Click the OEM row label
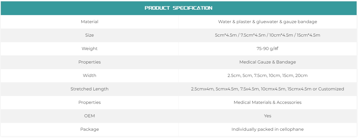Image resolution: width=358 pixels, height=138 pixels. point(89,116)
